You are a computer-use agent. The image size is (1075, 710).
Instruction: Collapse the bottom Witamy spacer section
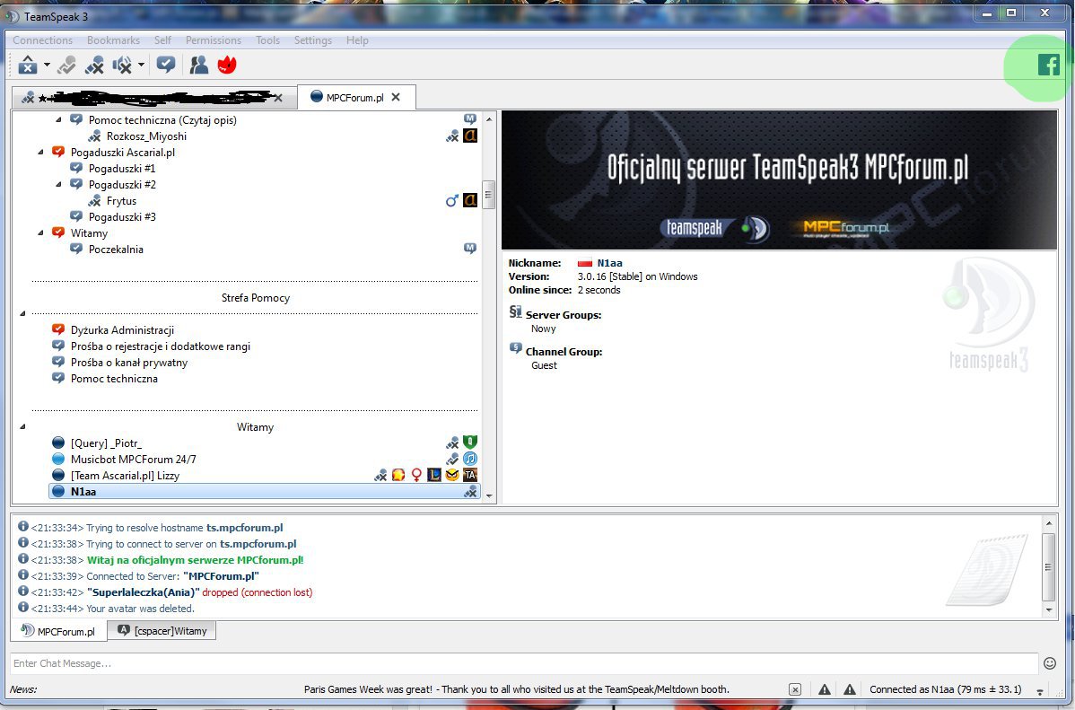click(22, 426)
